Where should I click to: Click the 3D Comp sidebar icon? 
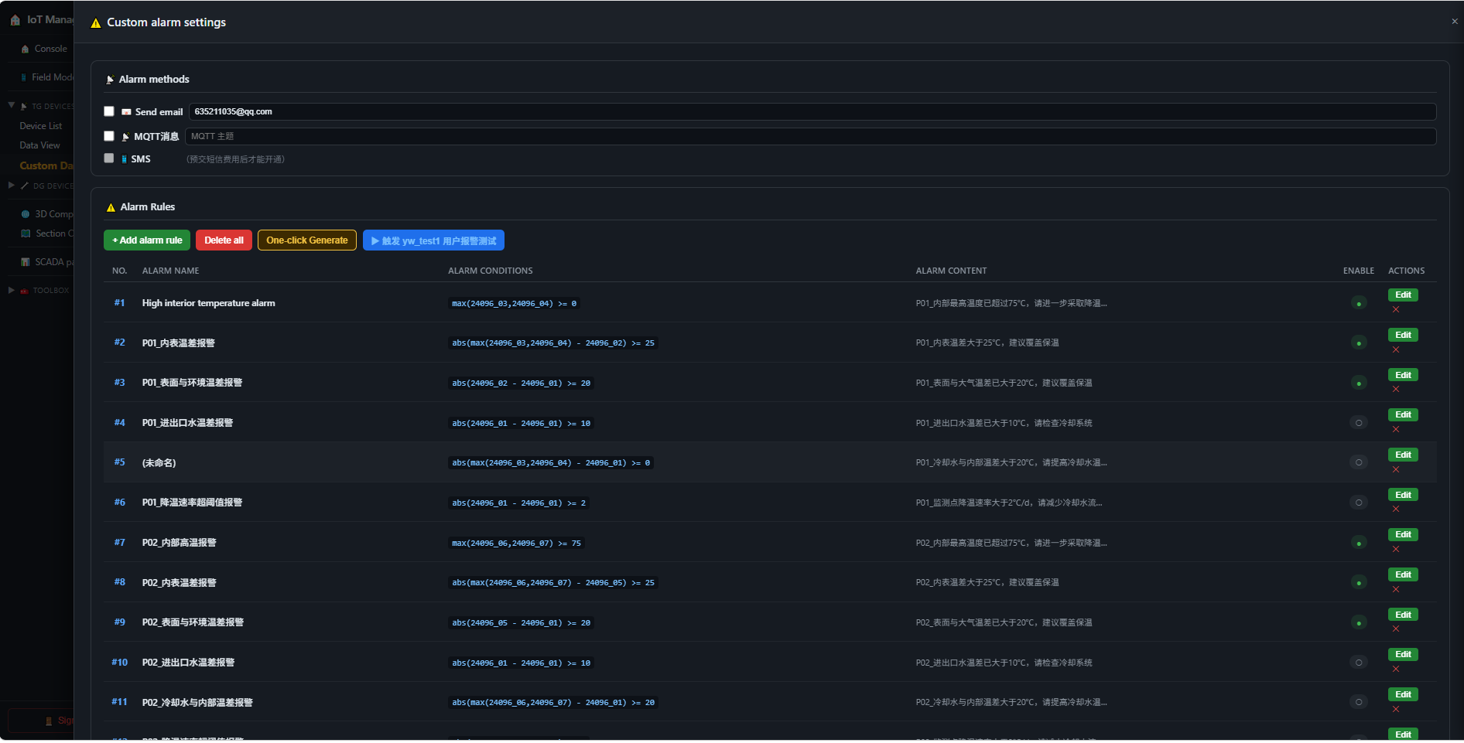[x=26, y=214]
